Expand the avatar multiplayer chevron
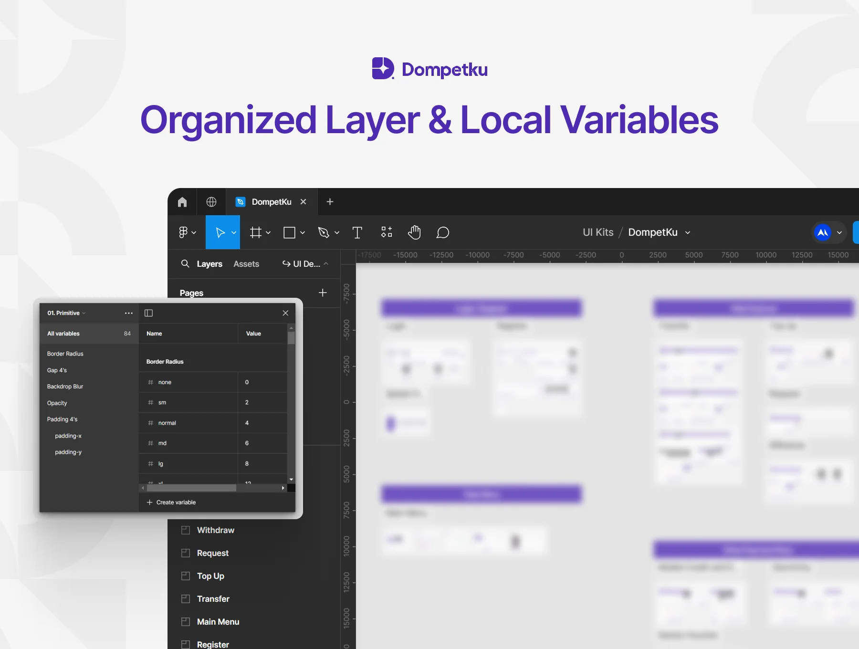The width and height of the screenshot is (859, 649). [x=839, y=233]
